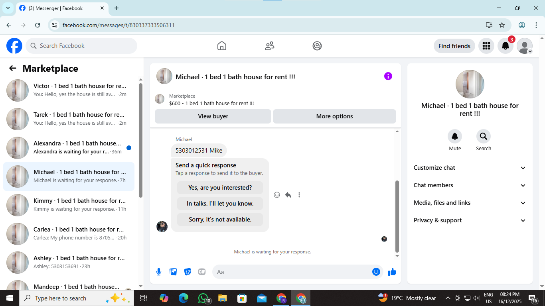Expand the Customize chat section

[470, 168]
